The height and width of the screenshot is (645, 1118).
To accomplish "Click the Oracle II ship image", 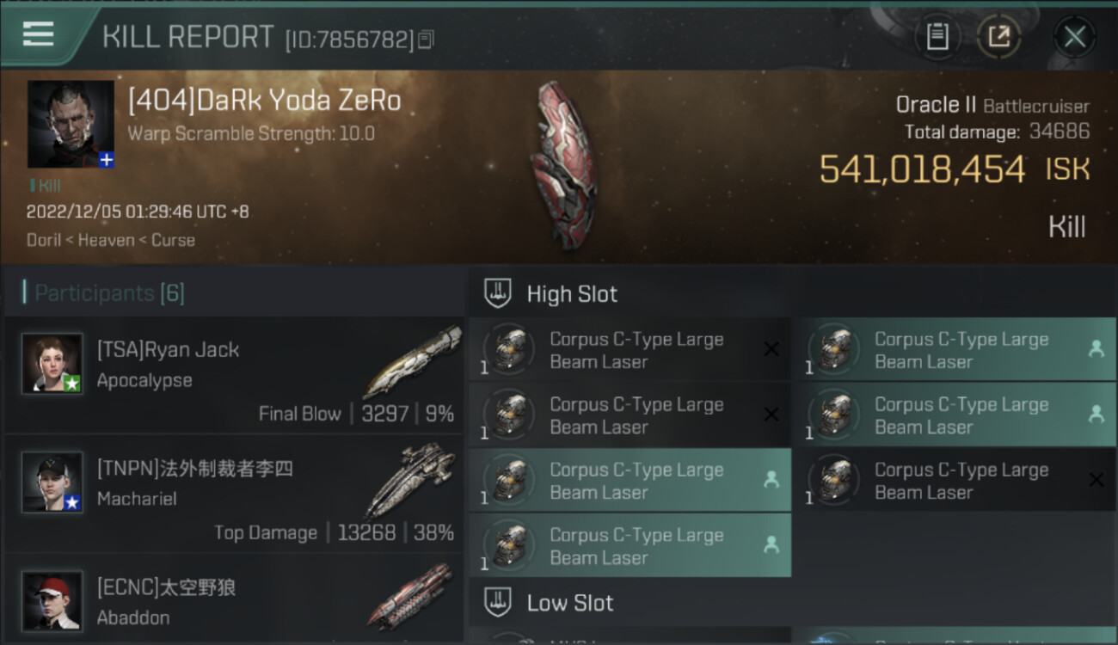I will point(563,163).
